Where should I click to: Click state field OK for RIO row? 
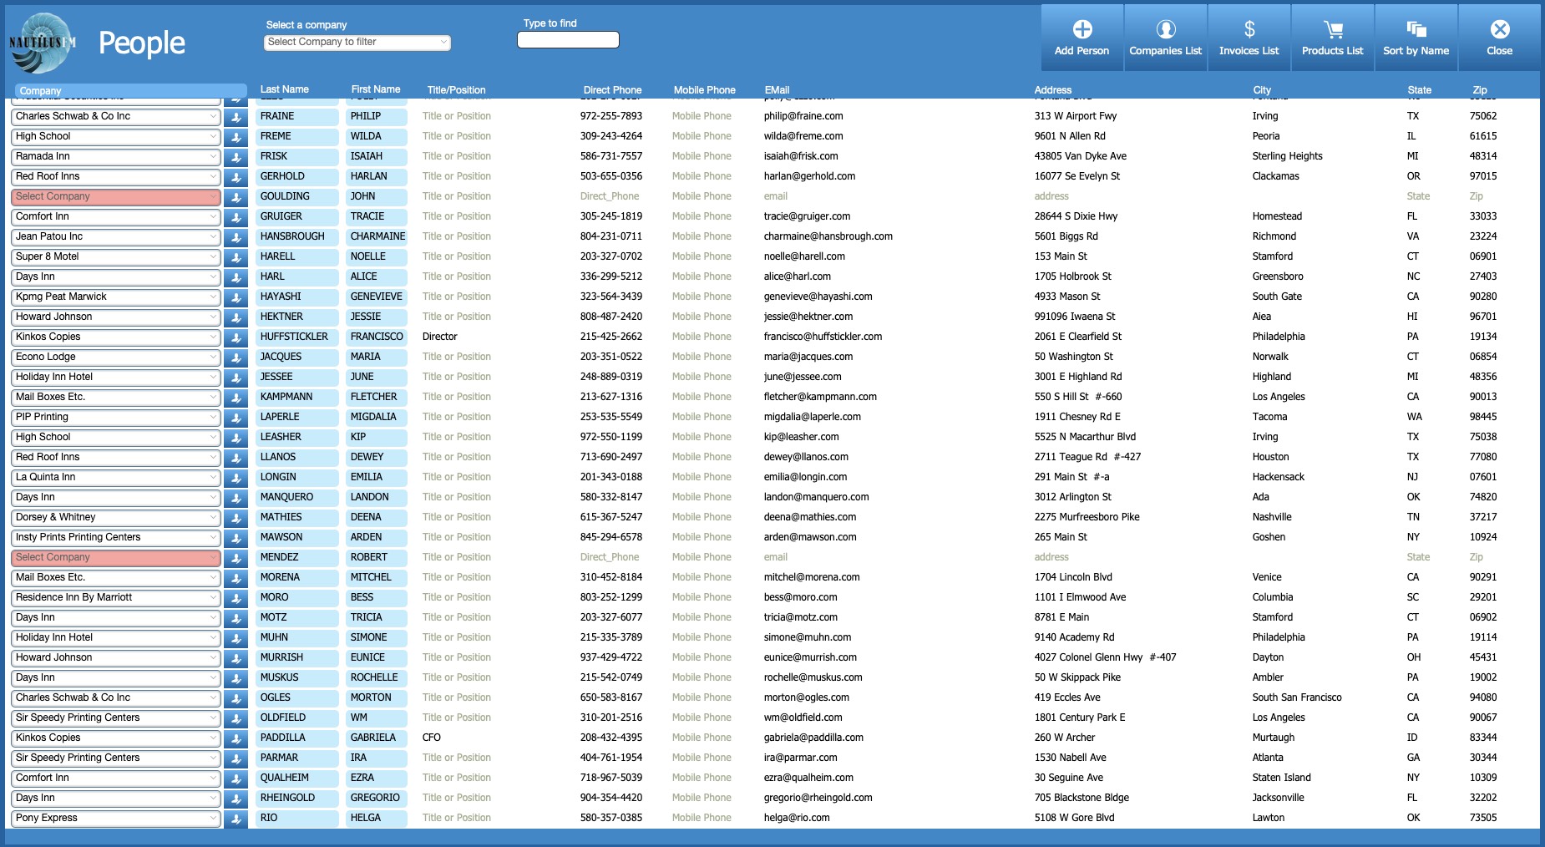coord(1413,818)
